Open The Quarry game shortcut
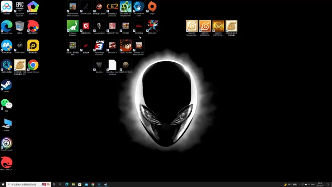Viewport: 332px width, 187px height. (x=139, y=27)
